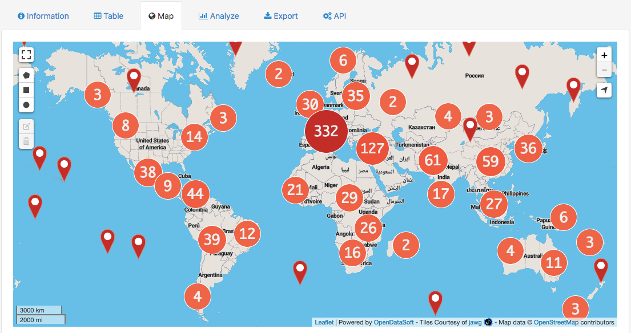
Task: Open the OpenStreetMap contributors link
Action: 557,322
